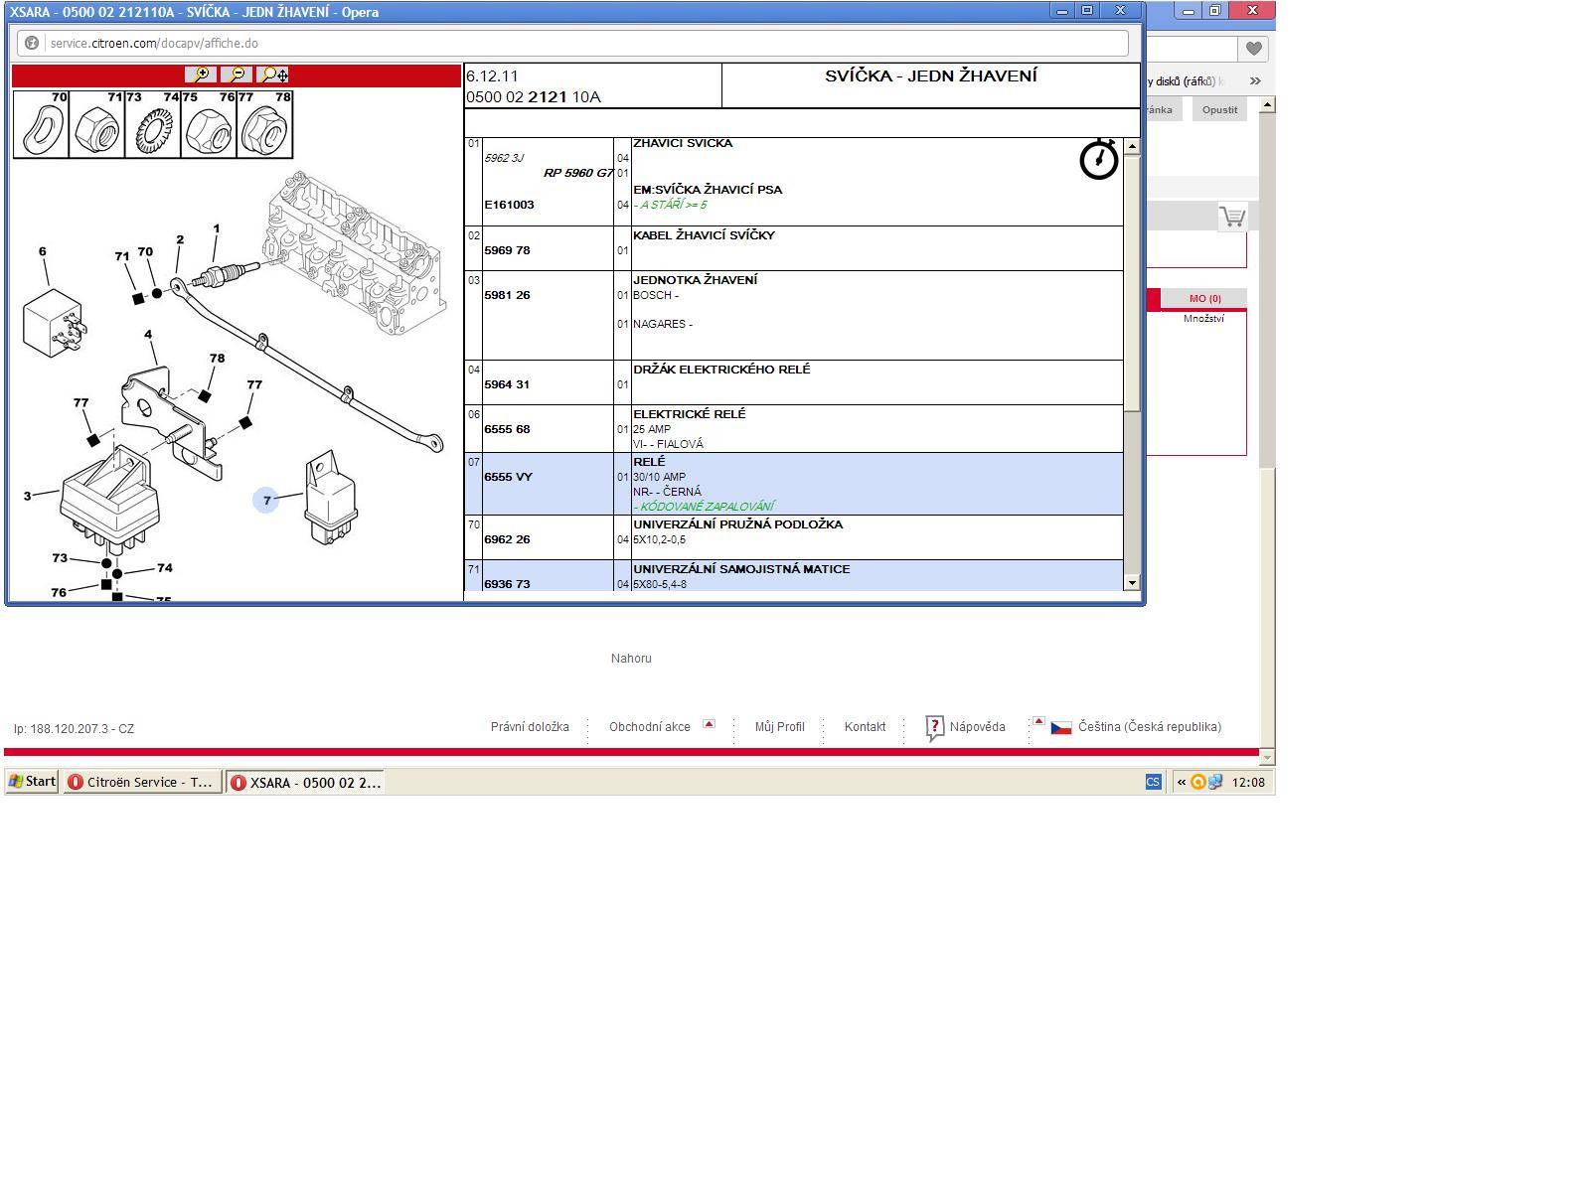Viewport: 1590px width, 1192px height.
Task: Activate the pan magnifier tool
Action: pyautogui.click(x=272, y=74)
